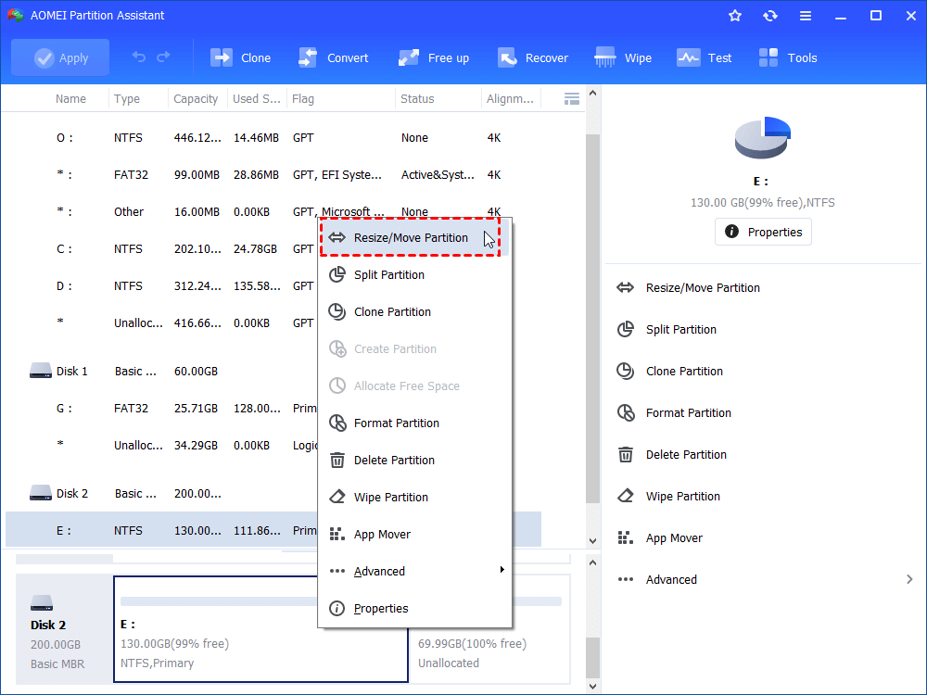Open the Test tool in toolbar
Viewport: 927px width, 695px height.
click(x=704, y=57)
